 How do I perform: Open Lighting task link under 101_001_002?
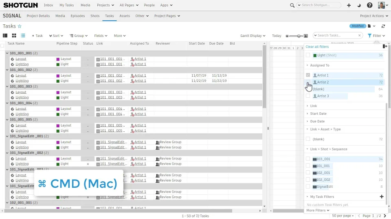(x=22, y=81)
